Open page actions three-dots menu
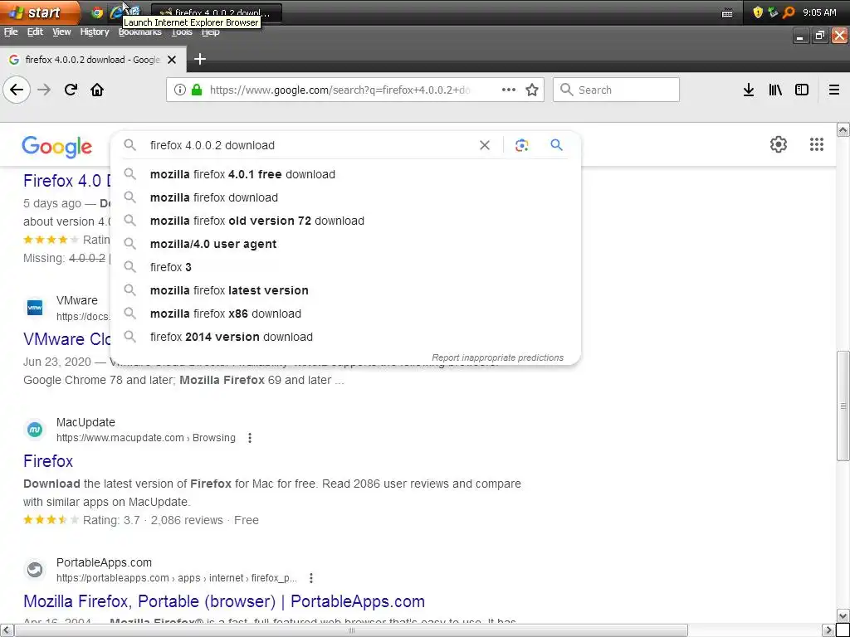 [509, 90]
